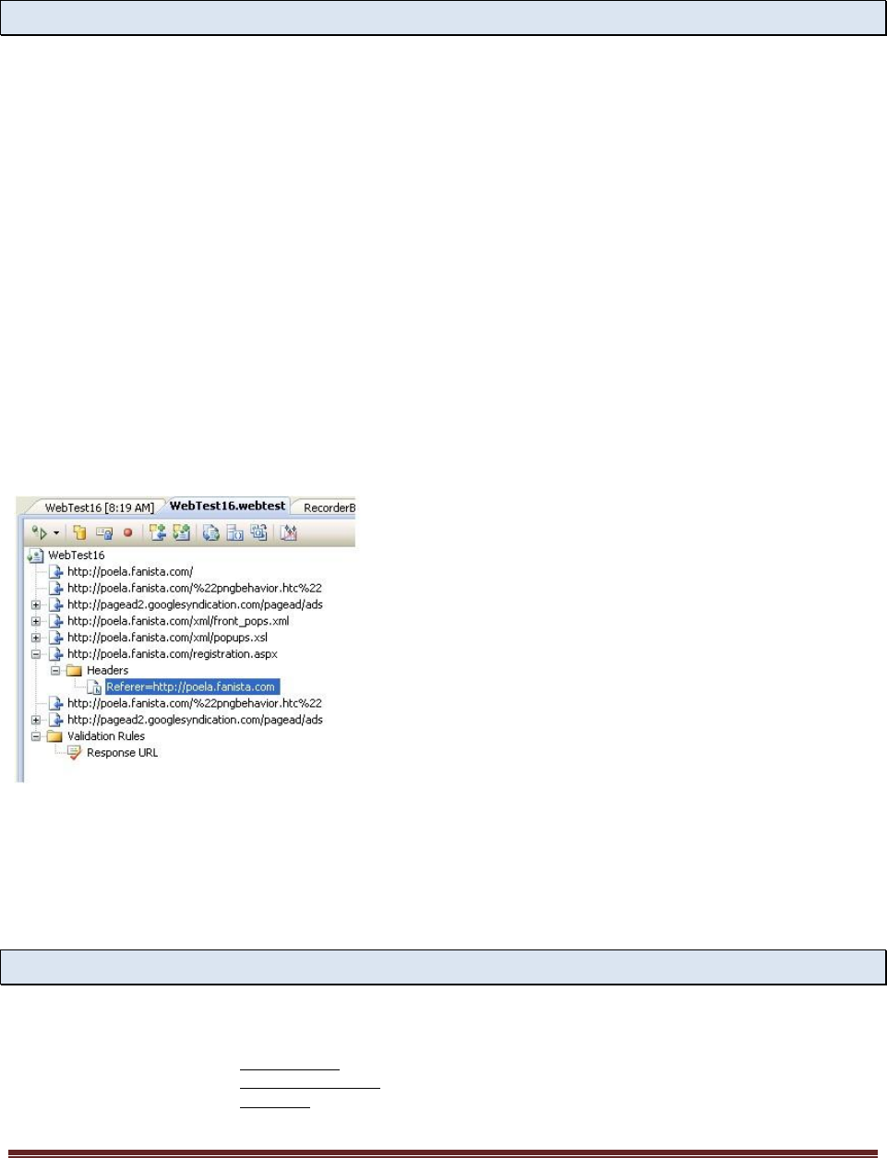Click the yellow Add Data Source toolbar icon
The height and width of the screenshot is (1158, 887).
pyautogui.click(x=79, y=532)
